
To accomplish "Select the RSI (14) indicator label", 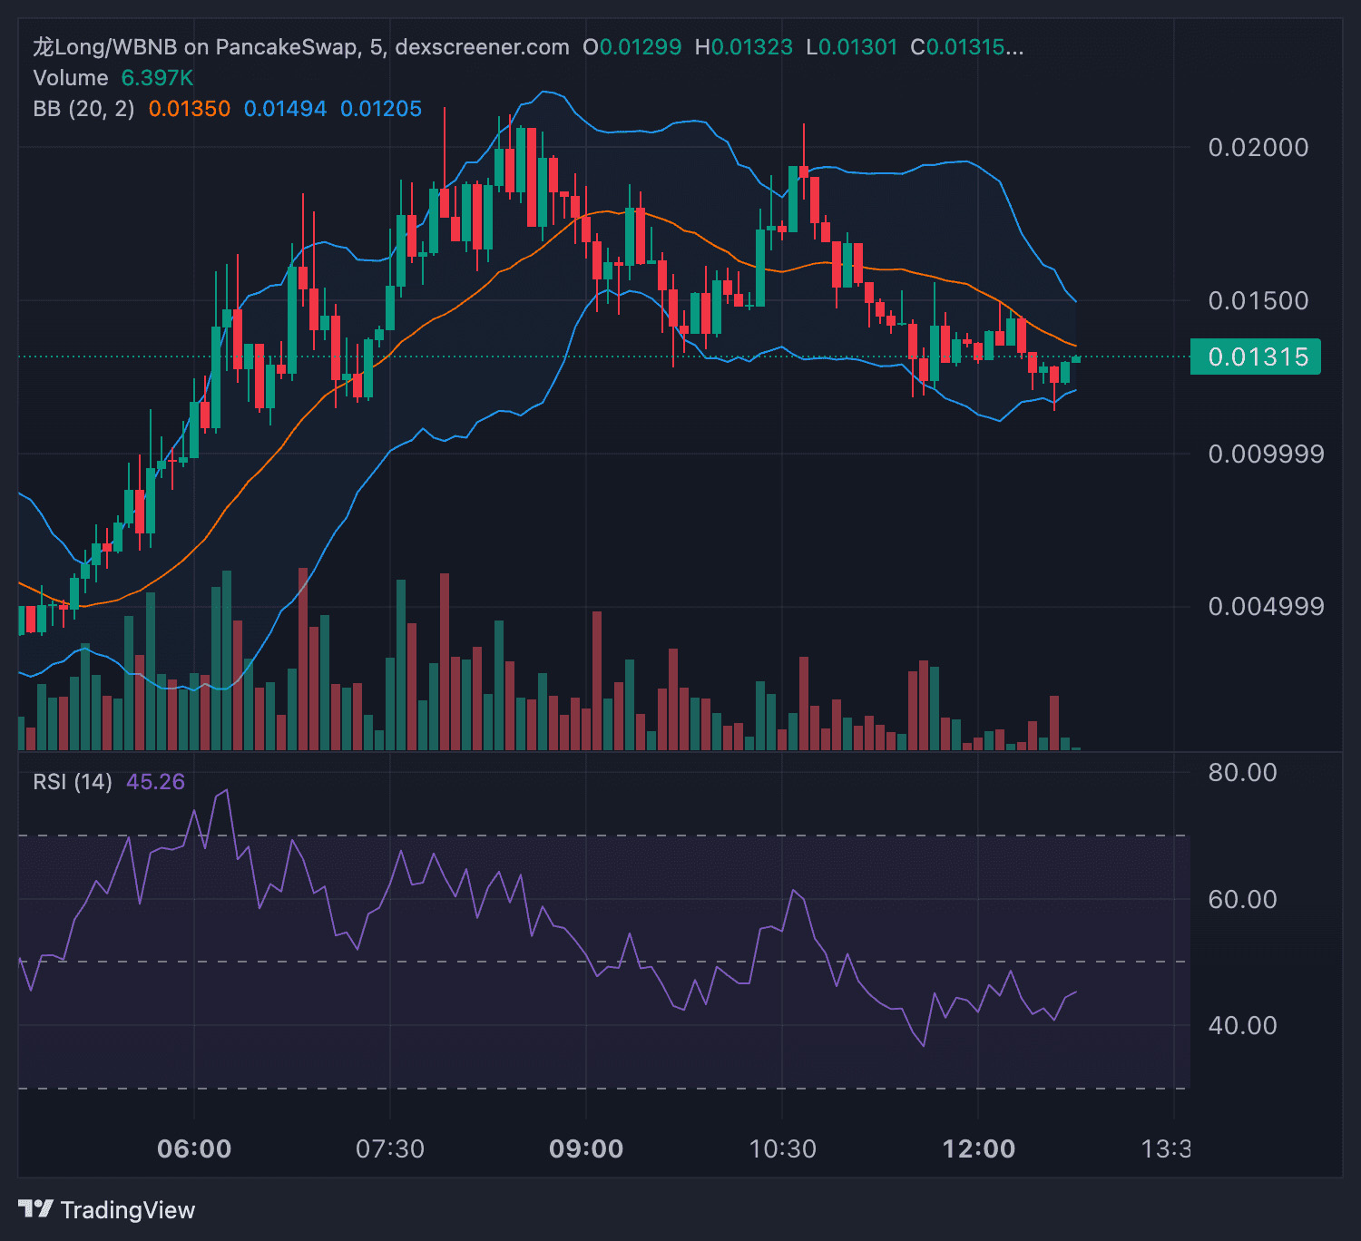I will (x=73, y=782).
